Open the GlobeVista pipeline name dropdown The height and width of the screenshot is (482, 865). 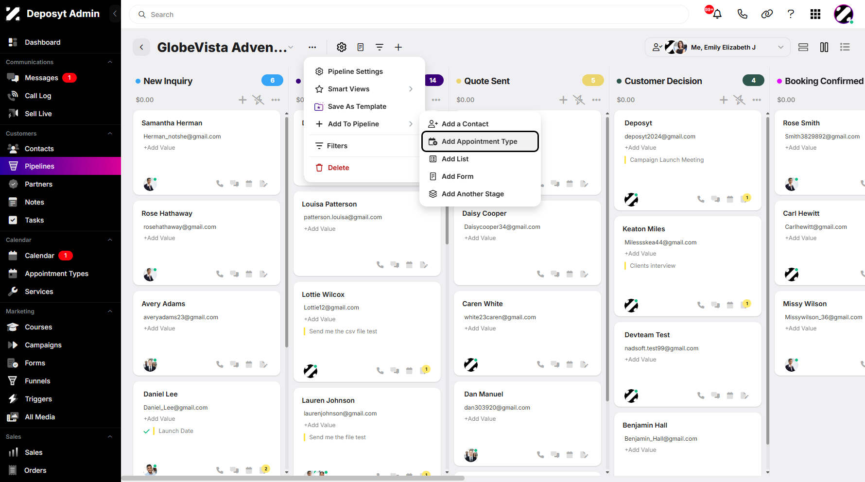(x=291, y=47)
